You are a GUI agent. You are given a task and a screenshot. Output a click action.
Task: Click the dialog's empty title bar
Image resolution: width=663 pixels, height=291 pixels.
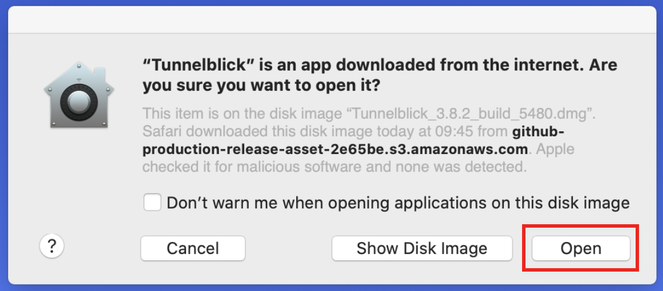[331, 19]
